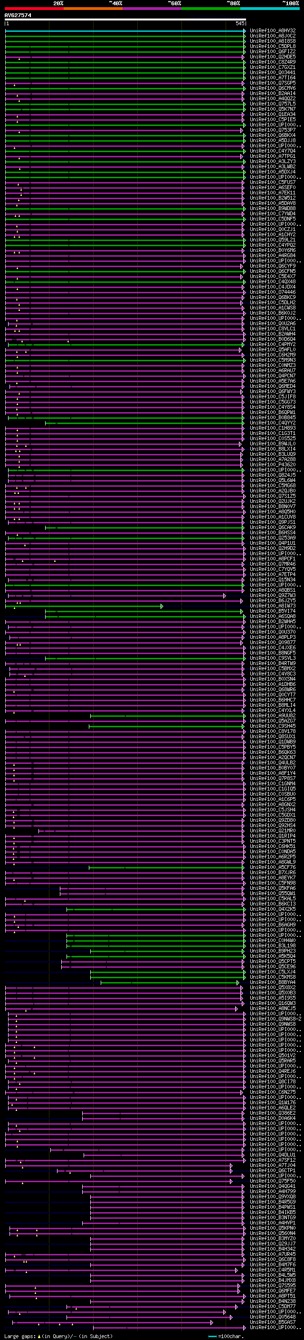Screen dimensions: 304x1340
Task: Select the UniRef100_Q7SGP5 label
Action: [x=273, y=83]
